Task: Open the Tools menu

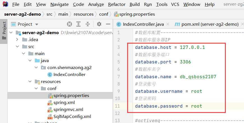Action: pos(162,4)
